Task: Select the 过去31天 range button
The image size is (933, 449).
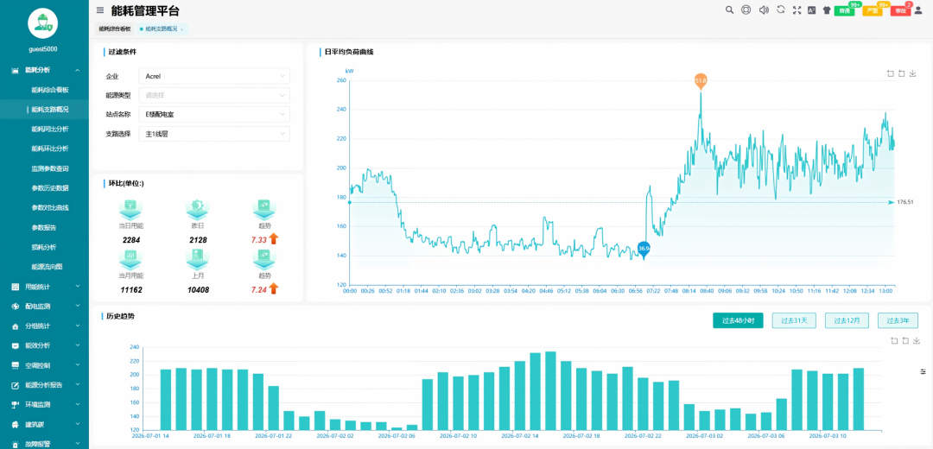Action: tap(794, 320)
